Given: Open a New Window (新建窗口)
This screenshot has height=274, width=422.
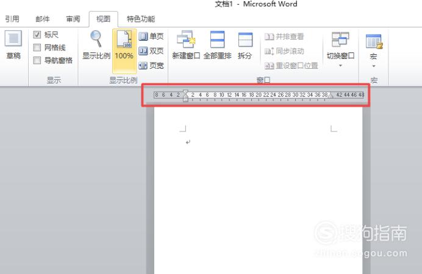Looking at the screenshot, I should pyautogui.click(x=186, y=44).
